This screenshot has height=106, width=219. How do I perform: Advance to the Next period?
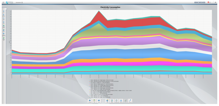click(99, 101)
